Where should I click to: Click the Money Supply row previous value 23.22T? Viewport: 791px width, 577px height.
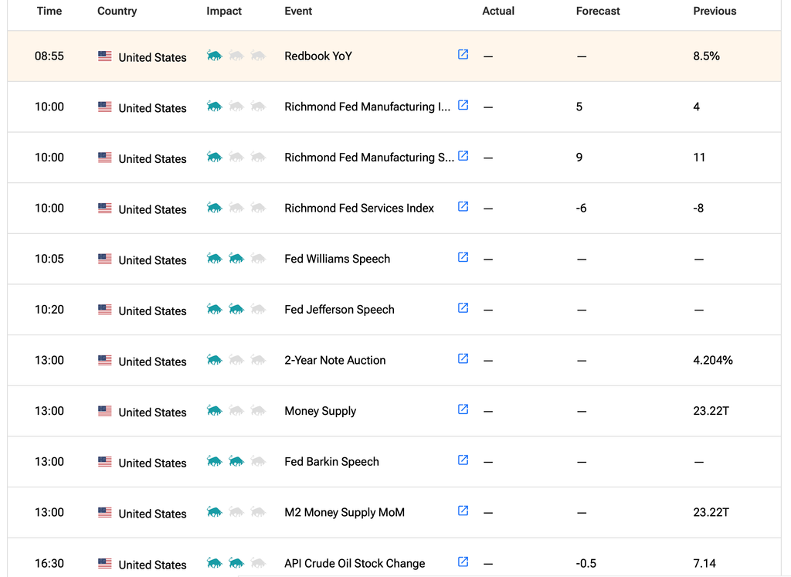point(711,411)
